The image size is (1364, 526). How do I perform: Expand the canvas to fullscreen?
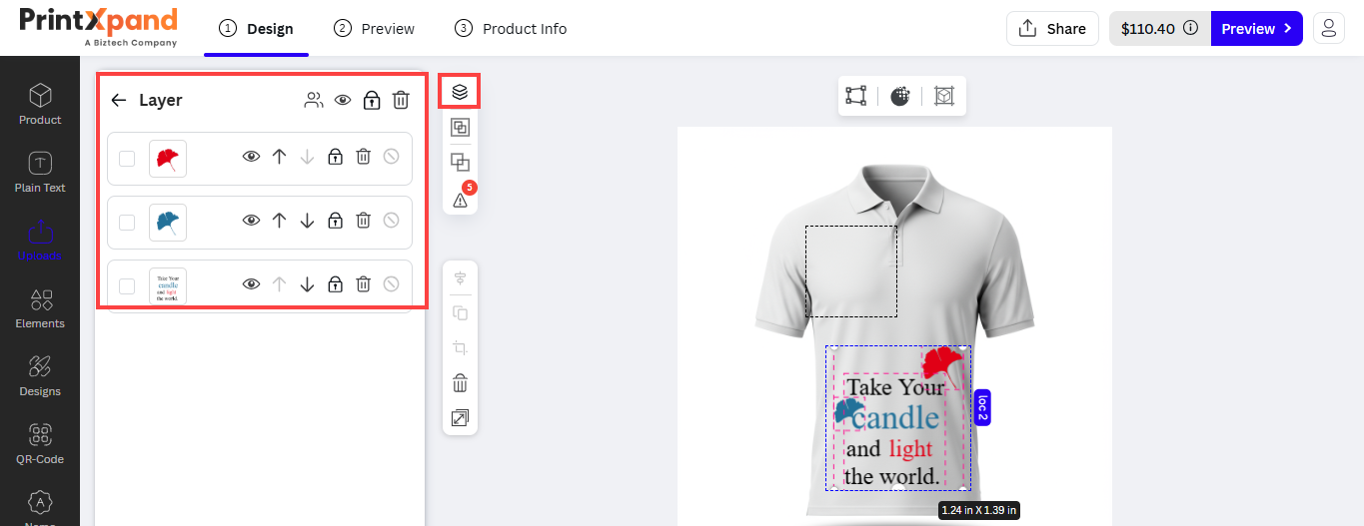[x=460, y=418]
